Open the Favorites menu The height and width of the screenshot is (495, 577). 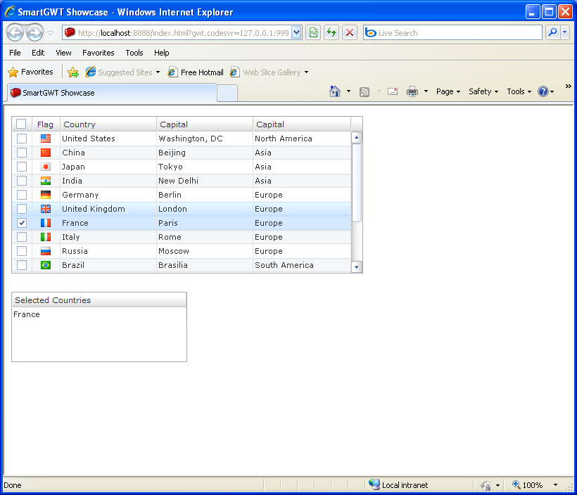tap(99, 53)
